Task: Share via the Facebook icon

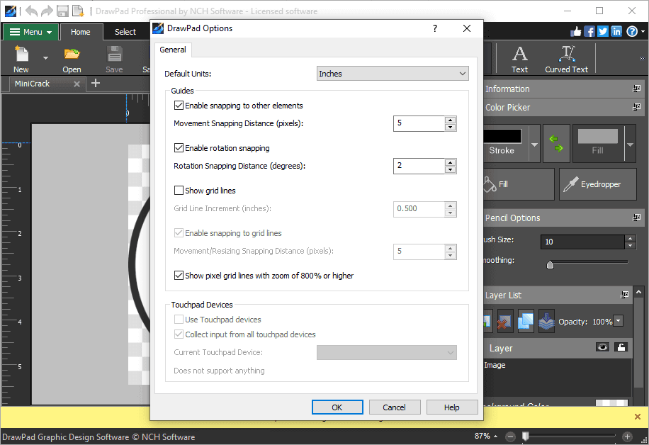Action: click(x=589, y=31)
